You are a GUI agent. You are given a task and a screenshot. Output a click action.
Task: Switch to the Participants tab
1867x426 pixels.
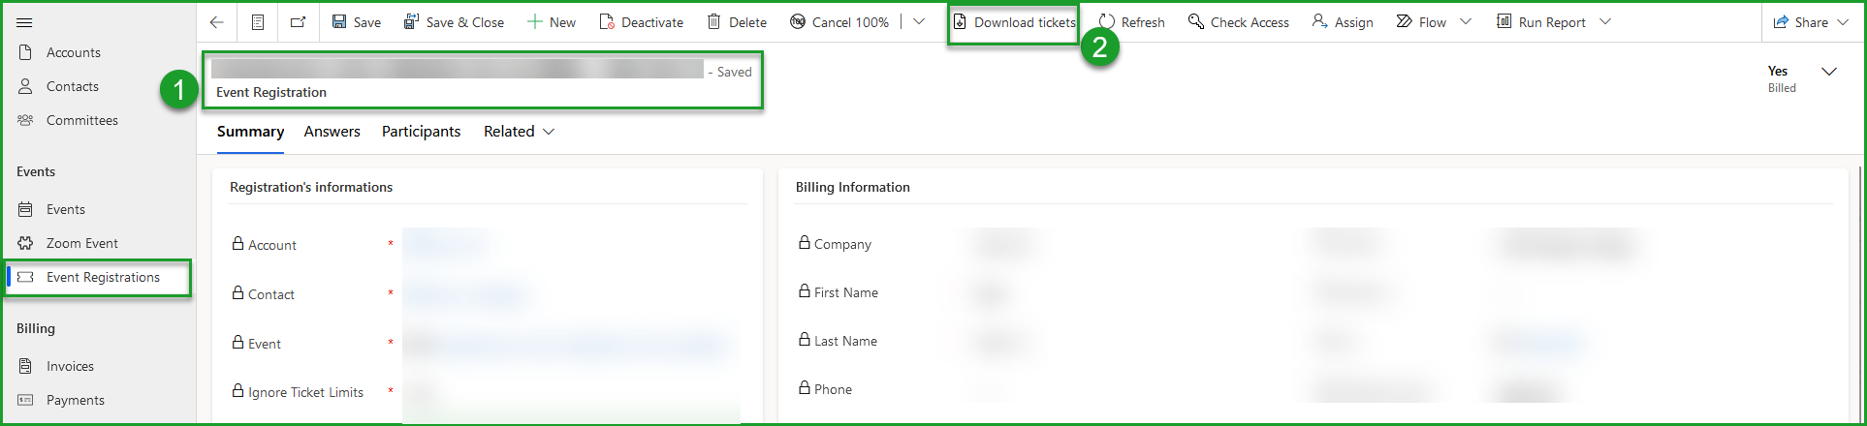coord(421,132)
